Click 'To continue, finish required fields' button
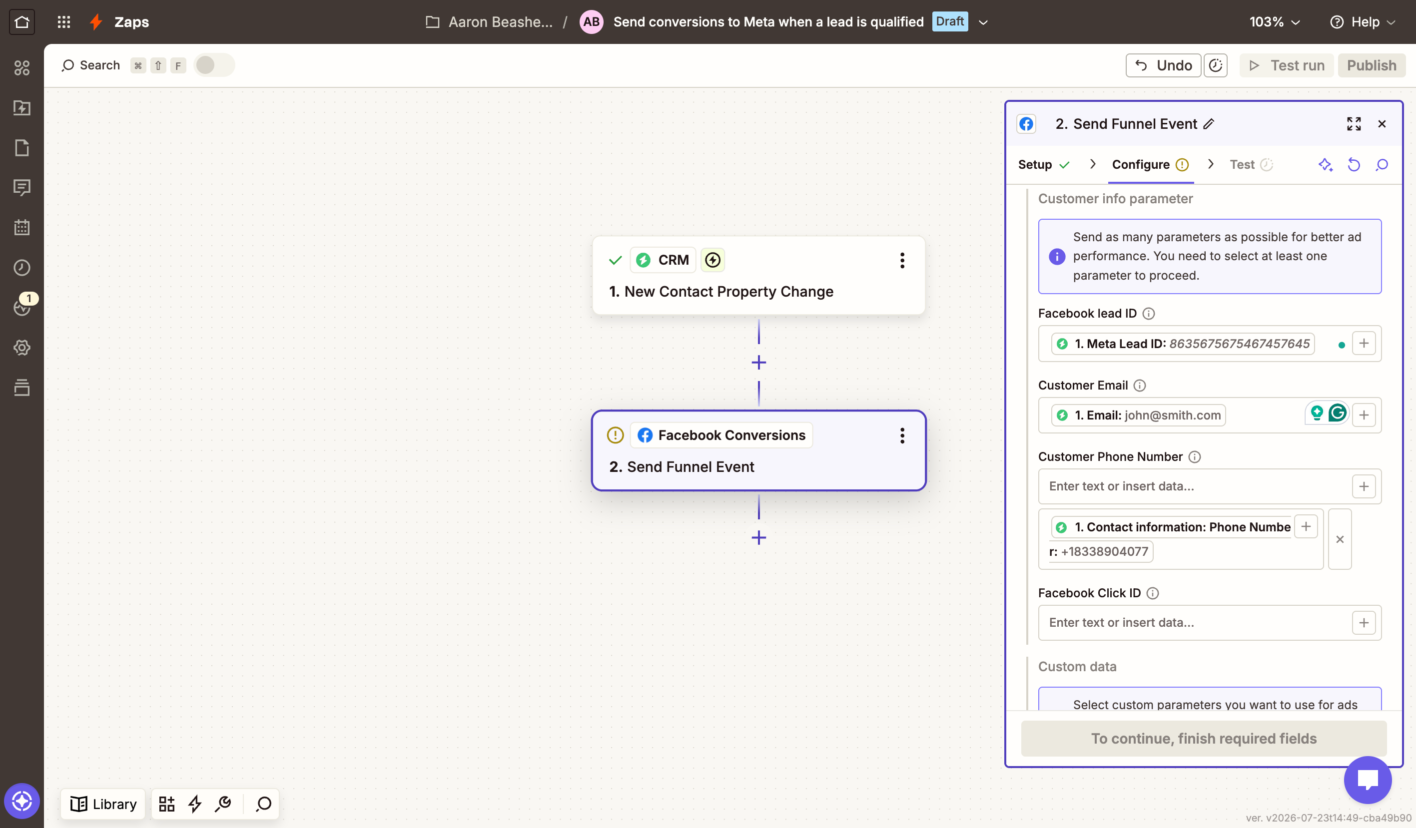1416x828 pixels. pyautogui.click(x=1204, y=738)
